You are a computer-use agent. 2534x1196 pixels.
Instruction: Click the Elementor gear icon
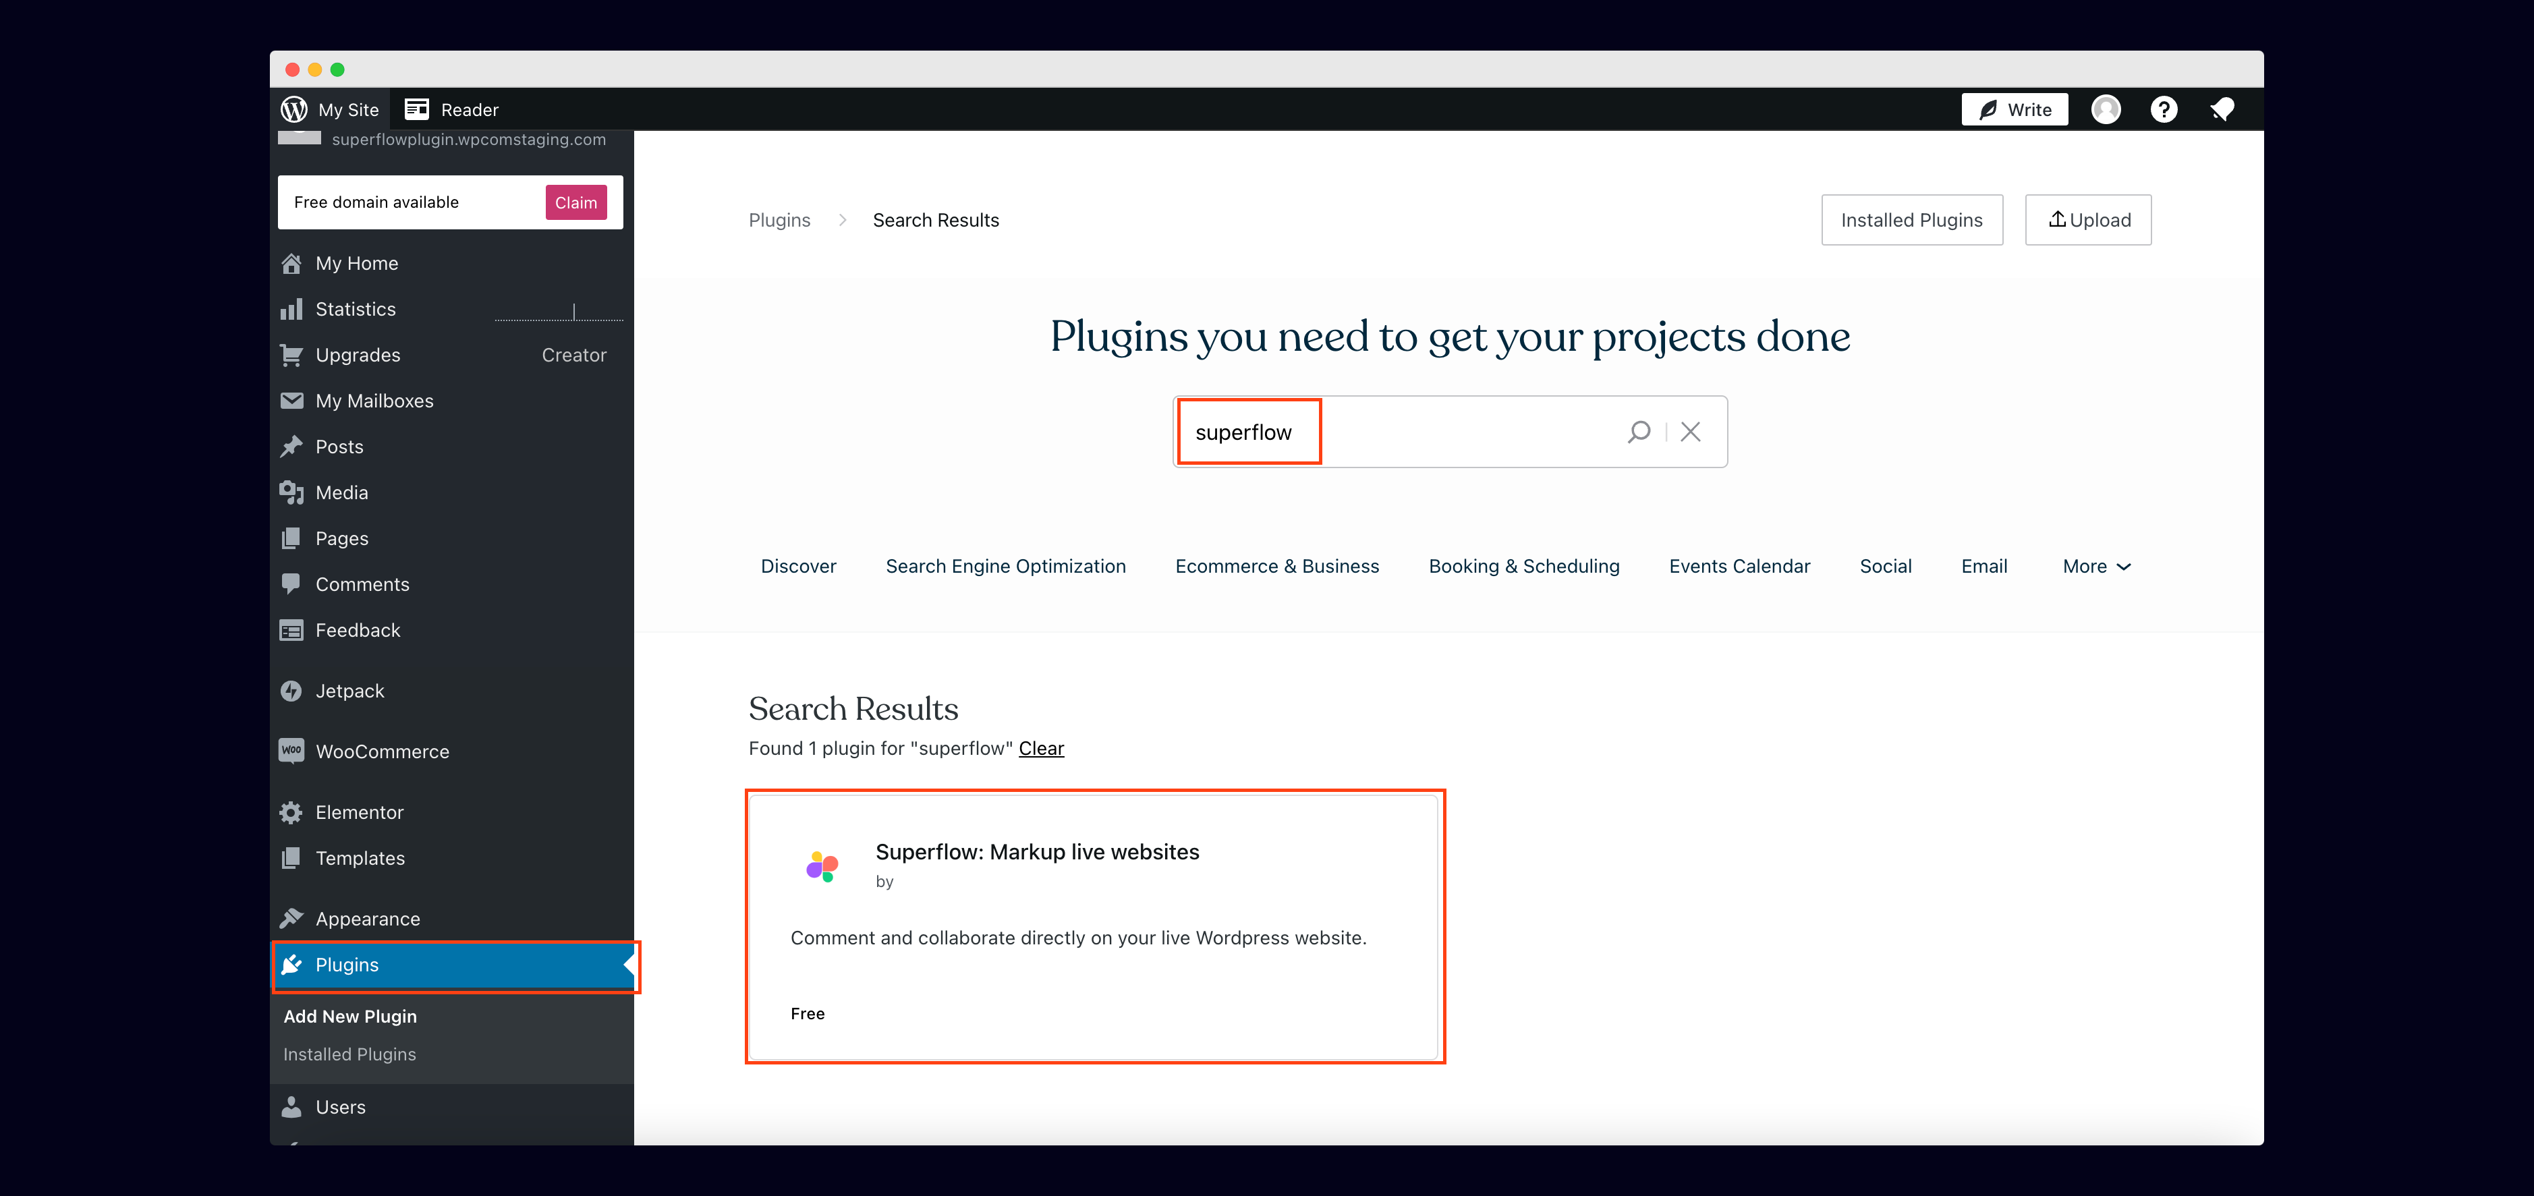click(291, 812)
